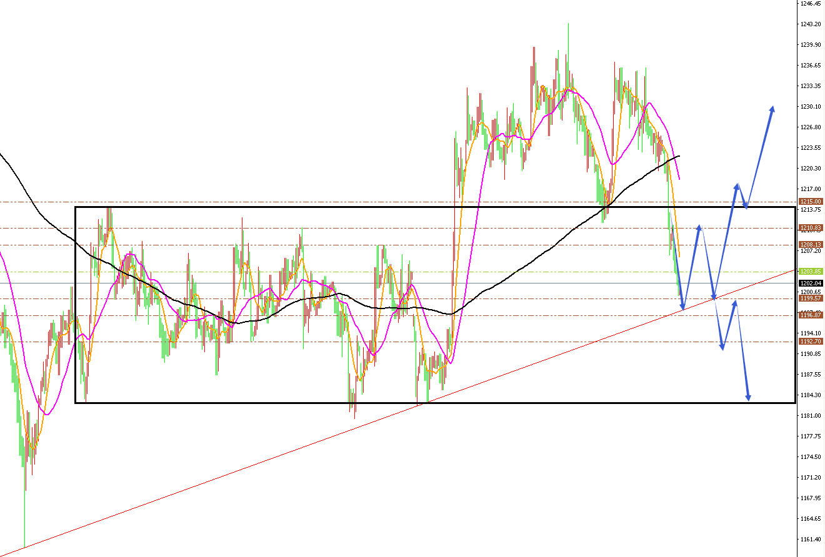Click the black 1202.04 current price label

pyautogui.click(x=811, y=283)
